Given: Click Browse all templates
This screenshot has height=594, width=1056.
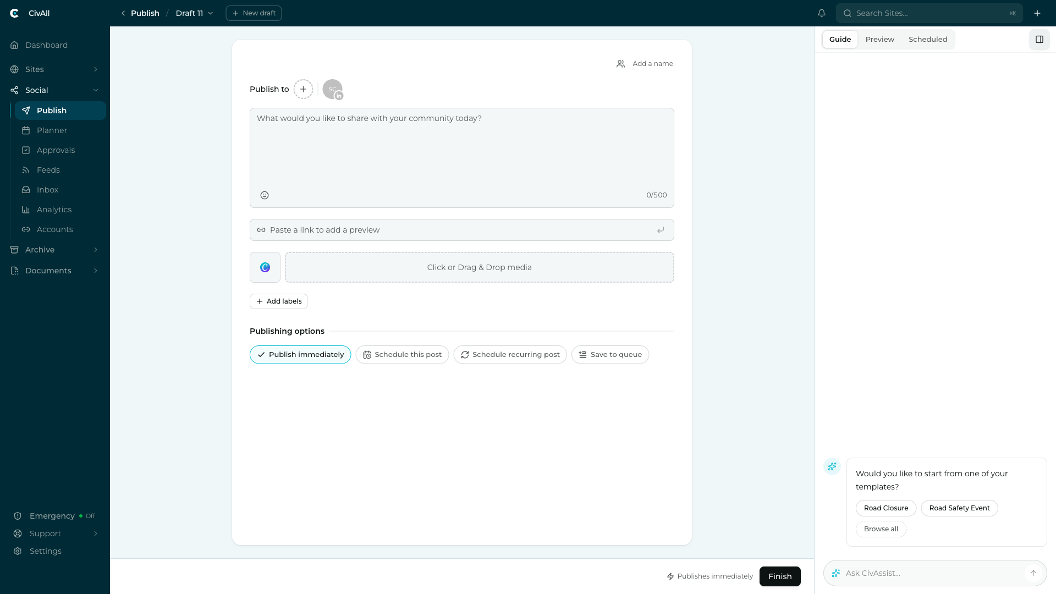Looking at the screenshot, I should click(881, 529).
